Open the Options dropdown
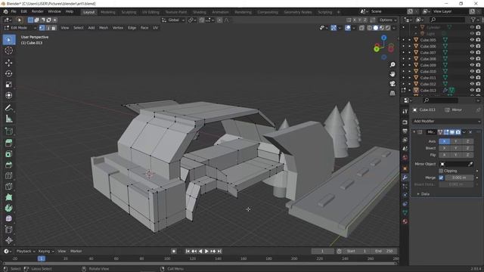 pyautogui.click(x=388, y=20)
